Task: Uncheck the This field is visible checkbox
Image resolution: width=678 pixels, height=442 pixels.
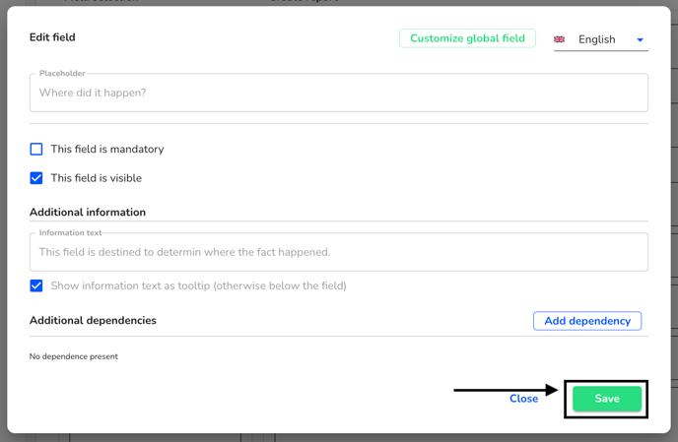Action: tap(36, 178)
